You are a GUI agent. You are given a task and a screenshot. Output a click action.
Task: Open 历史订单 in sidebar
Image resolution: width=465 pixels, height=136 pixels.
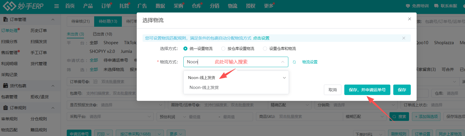[39, 31]
